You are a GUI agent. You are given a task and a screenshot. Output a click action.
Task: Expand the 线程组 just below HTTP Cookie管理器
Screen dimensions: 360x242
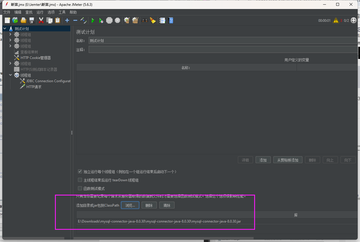pos(10,63)
